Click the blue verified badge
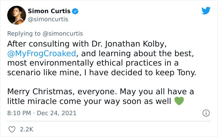This screenshot has width=218, height=137. 75,12
